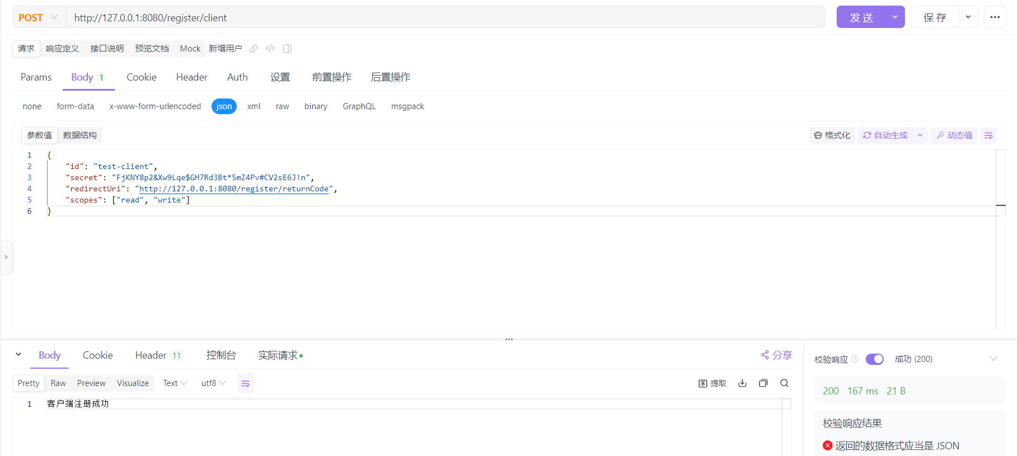Open the POST method dropdown
Screen dimensions: 1018x456
(x=39, y=17)
